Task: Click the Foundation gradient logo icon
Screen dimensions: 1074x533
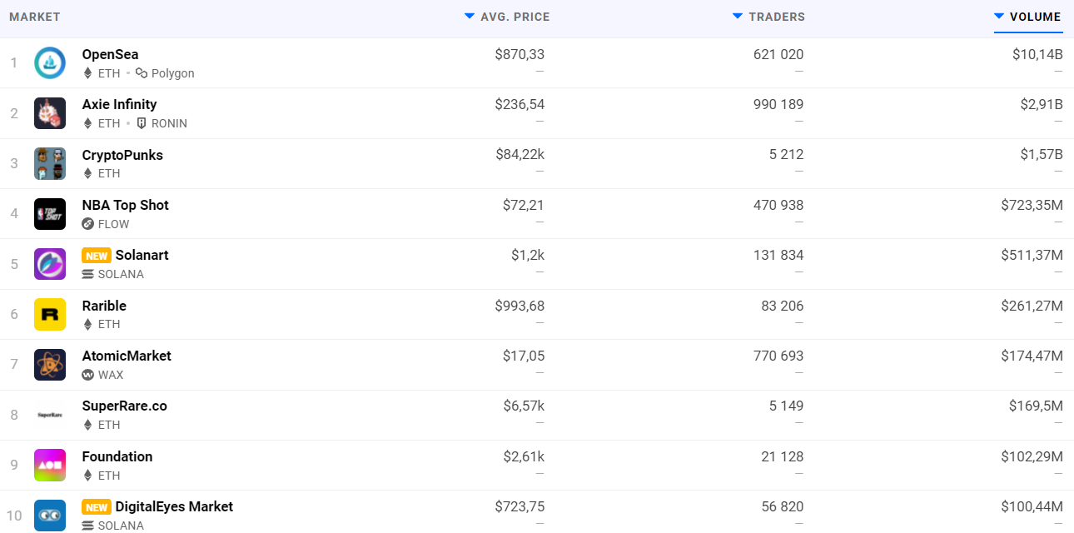Action: 50,465
